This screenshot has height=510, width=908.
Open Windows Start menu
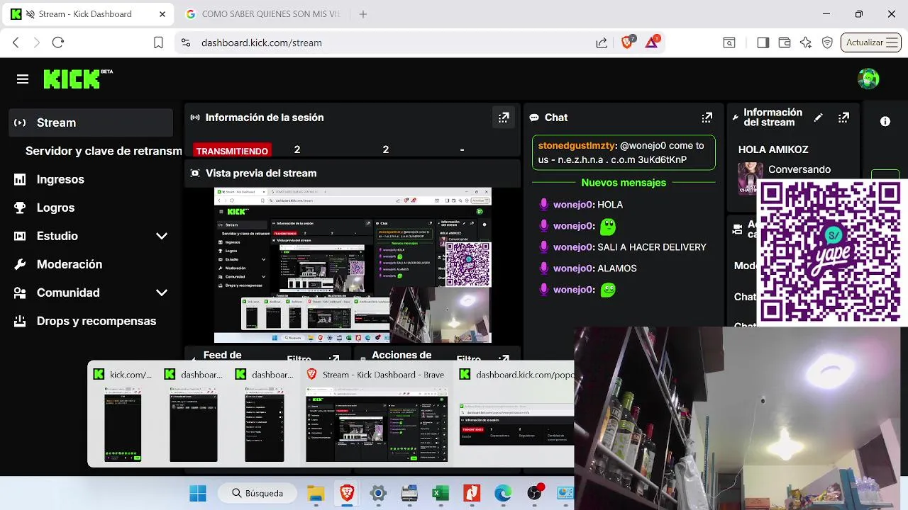click(x=198, y=493)
